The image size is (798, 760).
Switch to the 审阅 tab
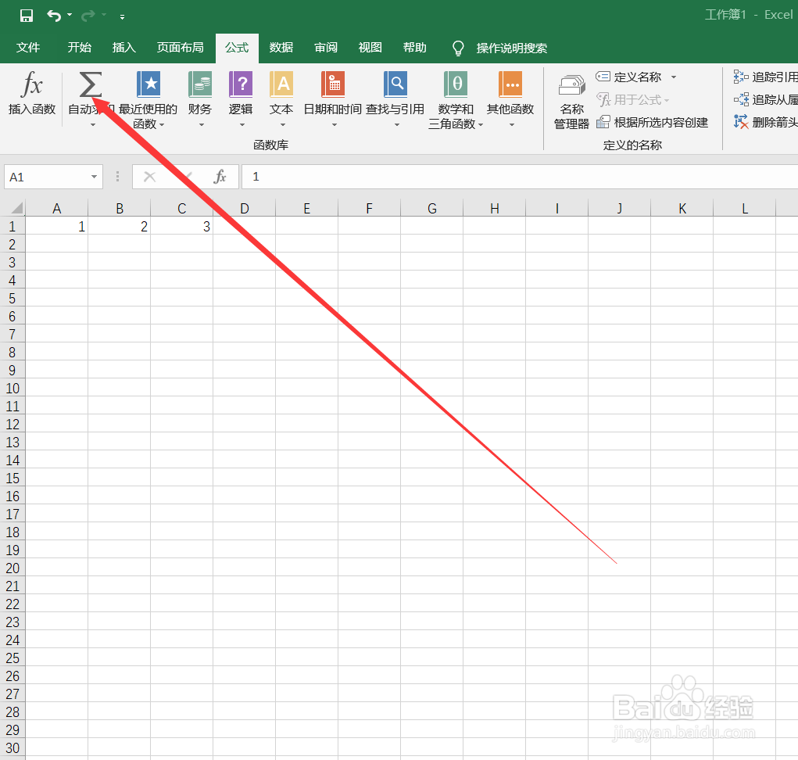click(326, 48)
